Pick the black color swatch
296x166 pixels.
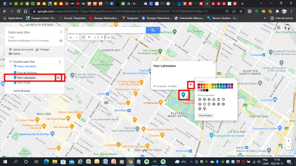[207, 90]
